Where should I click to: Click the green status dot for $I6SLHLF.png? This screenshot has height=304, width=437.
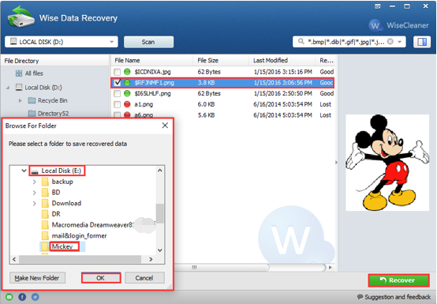point(127,93)
